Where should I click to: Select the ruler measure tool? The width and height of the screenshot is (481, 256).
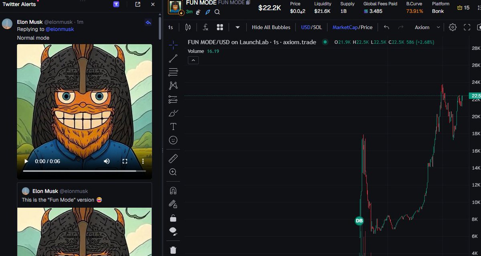[173, 158]
